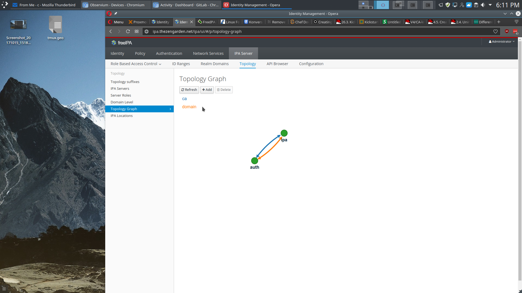The width and height of the screenshot is (522, 293).
Task: Open KDE application launcher icon
Action: click(5, 5)
